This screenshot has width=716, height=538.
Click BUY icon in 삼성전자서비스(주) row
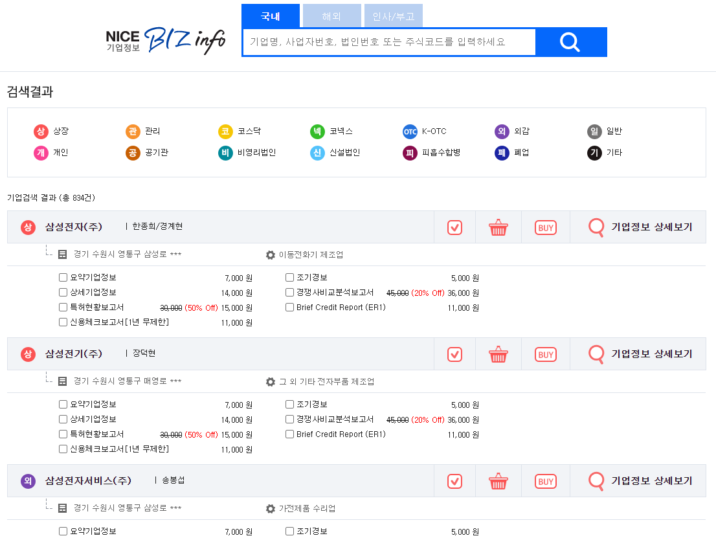pyautogui.click(x=545, y=481)
